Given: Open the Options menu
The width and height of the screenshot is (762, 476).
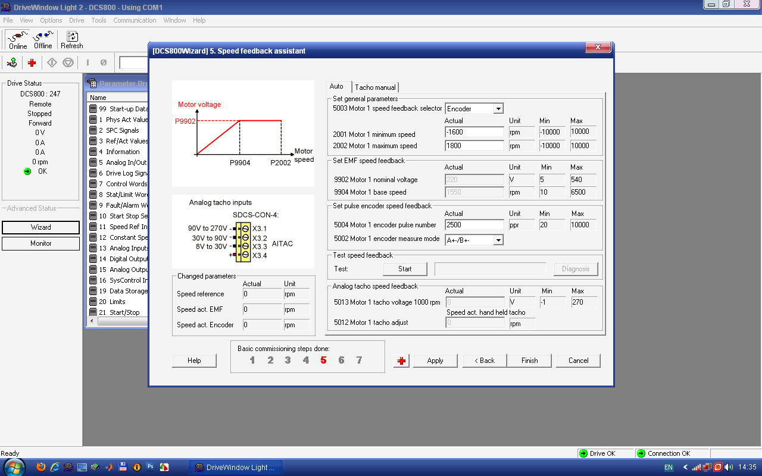Looking at the screenshot, I should point(51,20).
